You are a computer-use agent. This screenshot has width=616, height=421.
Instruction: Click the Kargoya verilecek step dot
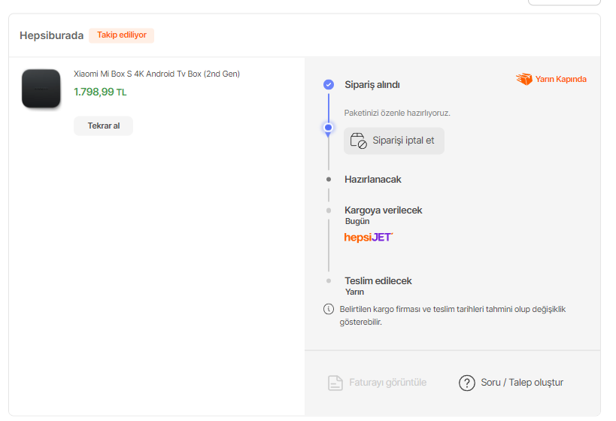(x=329, y=210)
